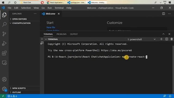Select the TERMINAL panel tab
174x98 pixels.
pos(48,34)
